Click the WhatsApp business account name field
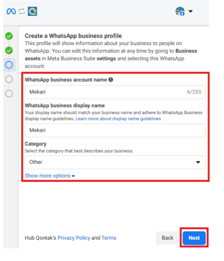The width and height of the screenshot is (224, 261). click(115, 92)
